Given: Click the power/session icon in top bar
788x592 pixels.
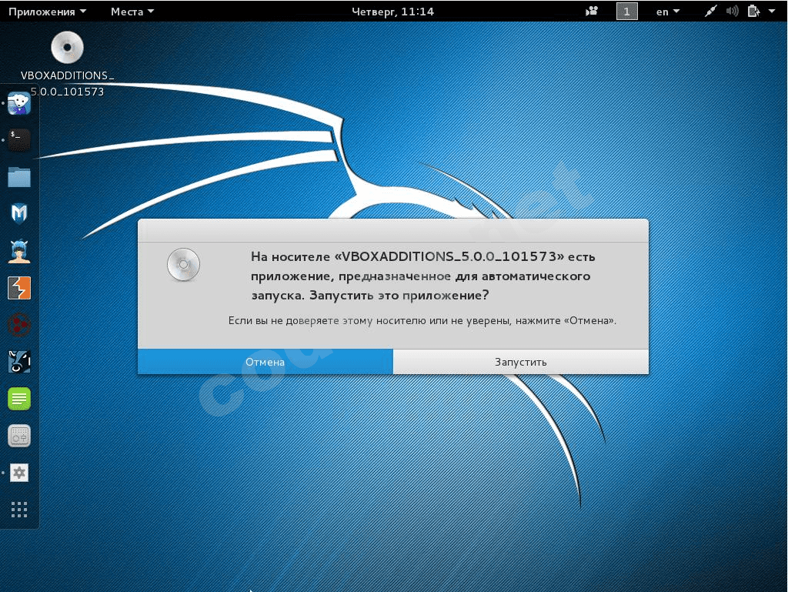Looking at the screenshot, I should pyautogui.click(x=753, y=11).
